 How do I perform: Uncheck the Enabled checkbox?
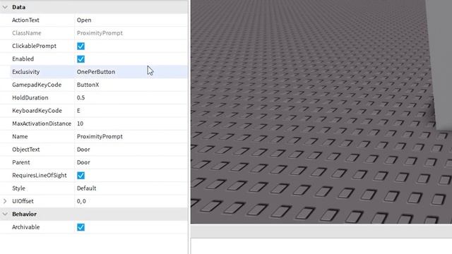pos(81,59)
